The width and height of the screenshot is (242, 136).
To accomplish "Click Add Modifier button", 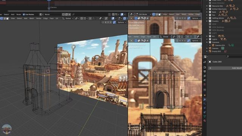I will 225,68.
